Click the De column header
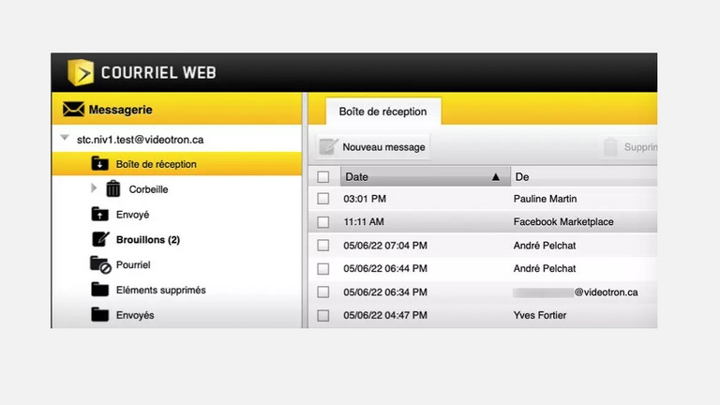Viewport: 720px width, 405px height. click(581, 177)
